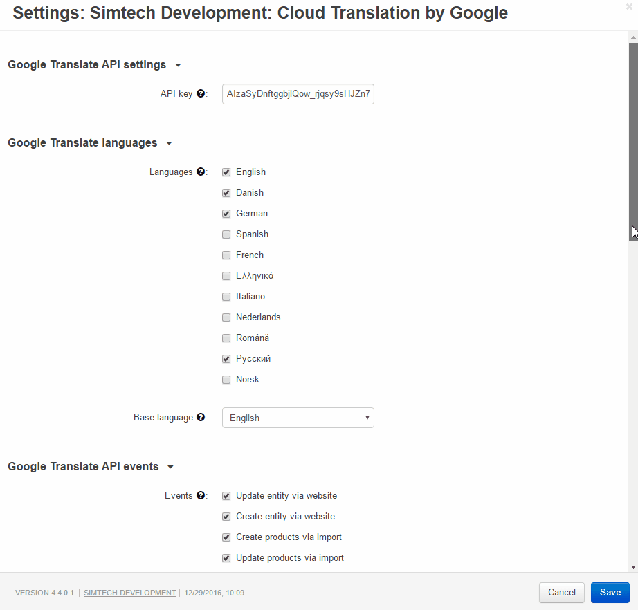Open the Simtech Development link
This screenshot has width=638, height=610.
(x=130, y=593)
